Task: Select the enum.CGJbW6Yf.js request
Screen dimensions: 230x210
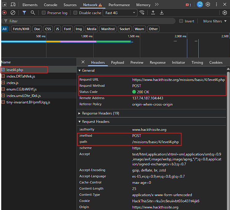Action: 39,89
